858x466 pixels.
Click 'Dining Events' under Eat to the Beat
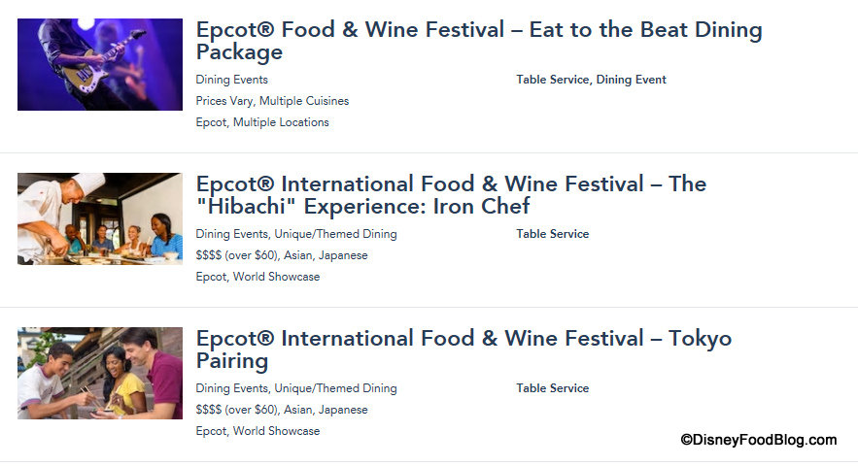[x=231, y=80]
